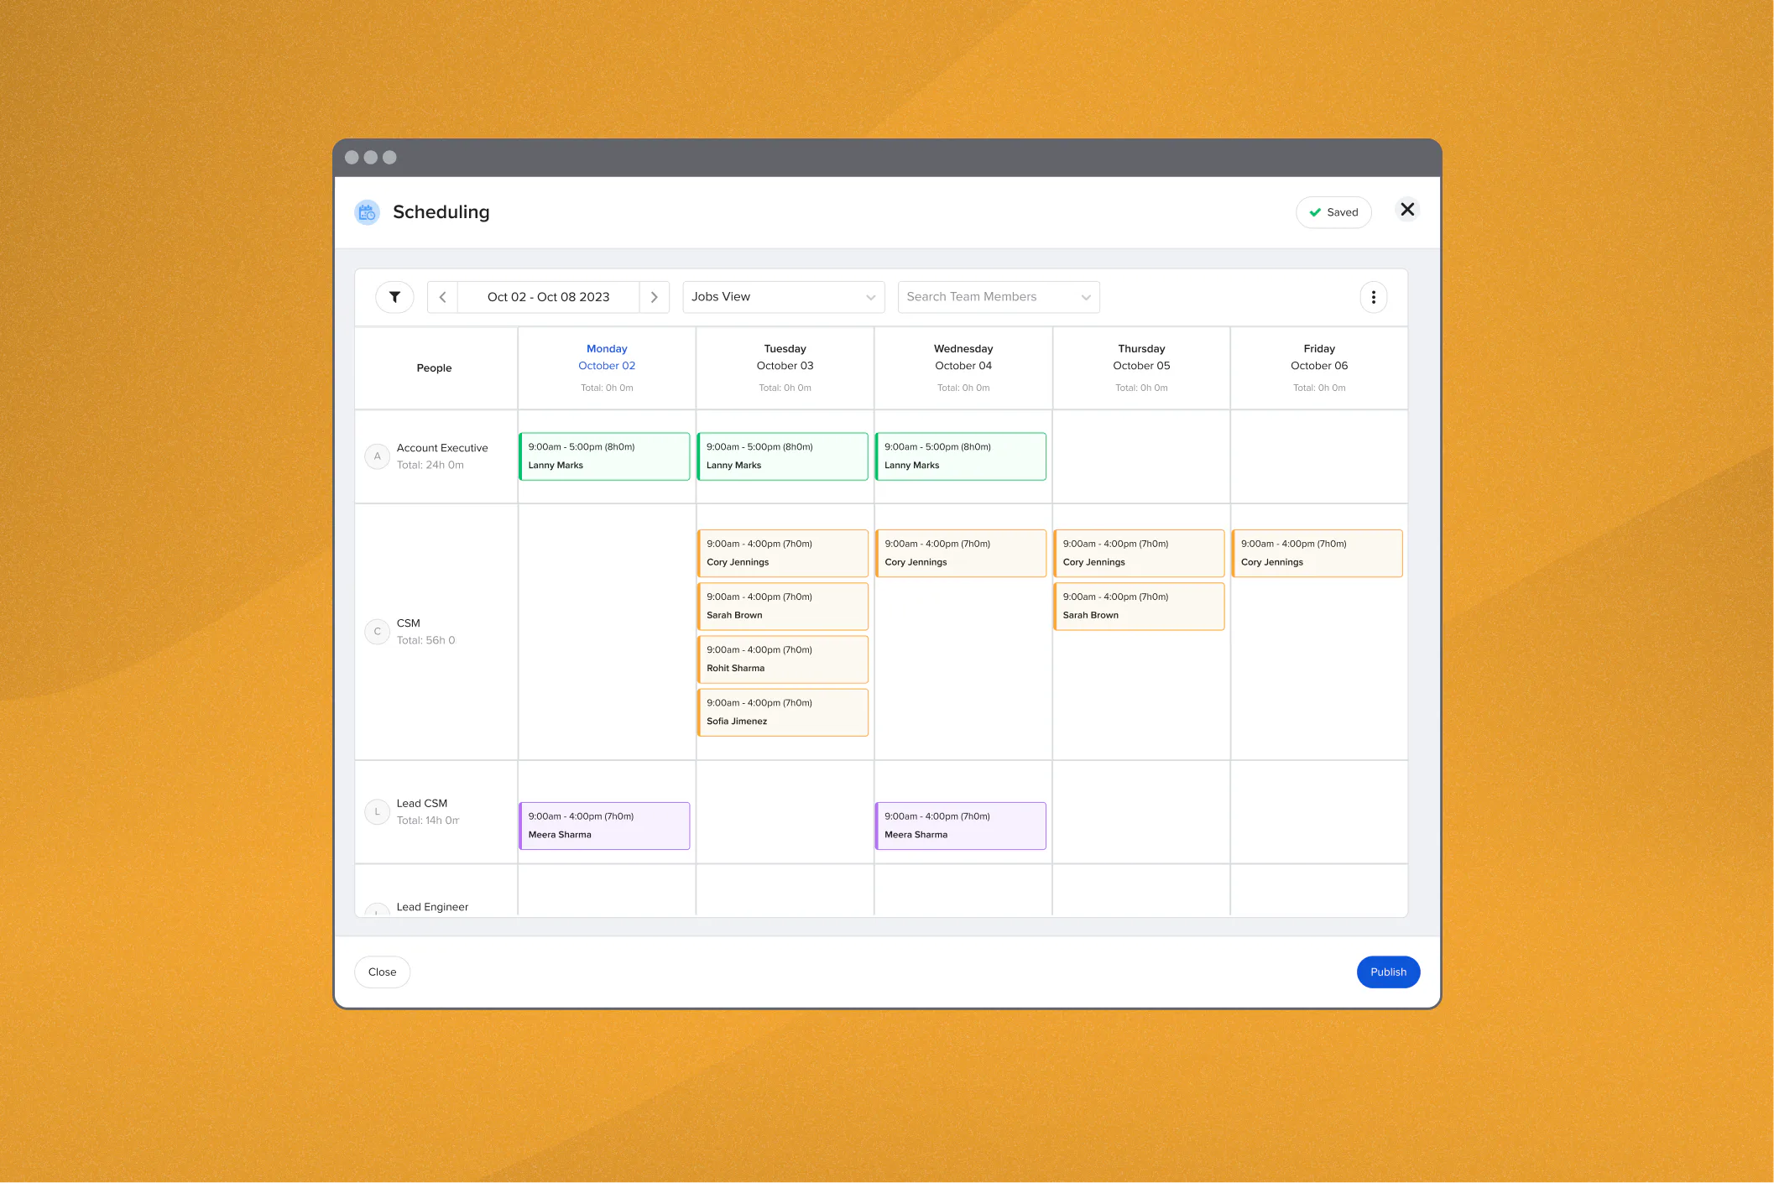Click the CSM avatar circle

tap(377, 632)
